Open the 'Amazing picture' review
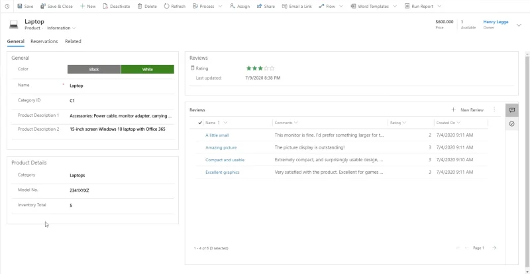Image resolution: width=530 pixels, height=274 pixels. (221, 148)
